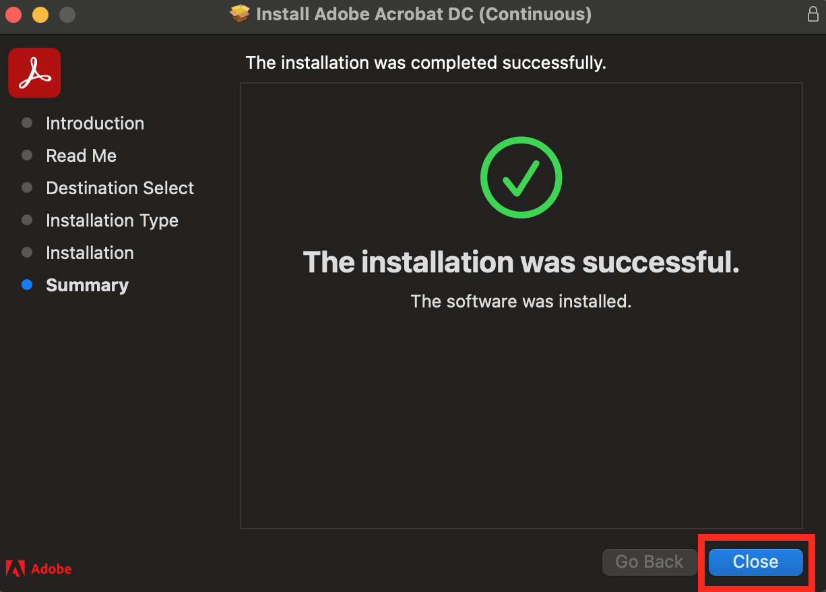Close the window using the red title bar button
Image resolution: width=826 pixels, height=592 pixels.
pos(13,14)
